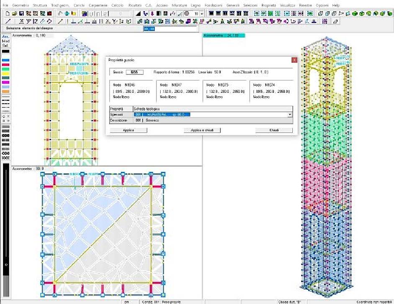Click the Save floppy disk icon
This screenshot has width=394, height=304.
(x=22, y=13)
